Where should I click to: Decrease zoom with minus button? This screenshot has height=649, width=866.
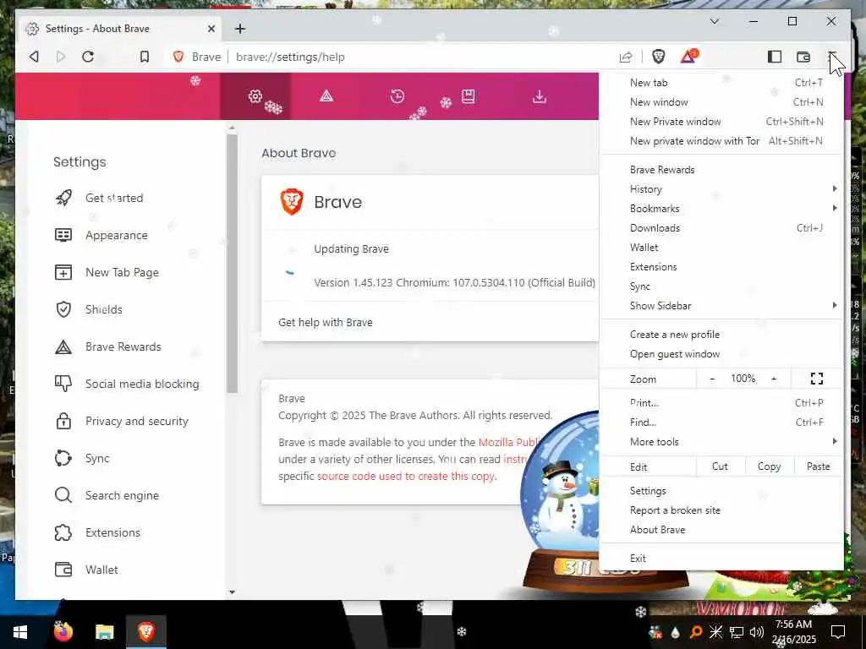[712, 379]
